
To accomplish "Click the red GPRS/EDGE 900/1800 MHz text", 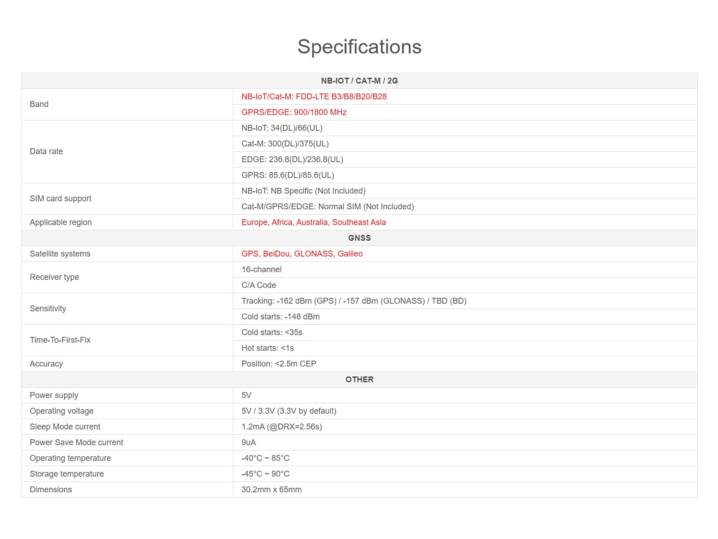I will click(x=294, y=112).
